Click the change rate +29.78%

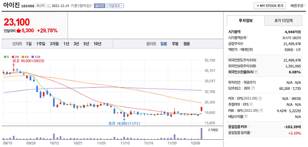[x=47, y=31]
